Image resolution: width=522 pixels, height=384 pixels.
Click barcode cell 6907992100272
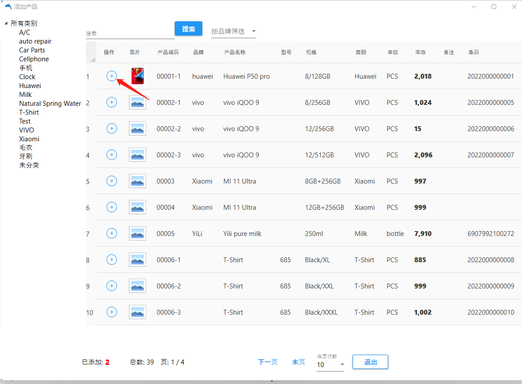pos(491,234)
